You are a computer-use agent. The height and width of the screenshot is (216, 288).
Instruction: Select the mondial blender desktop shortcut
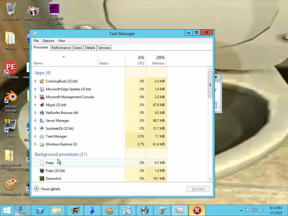point(11,101)
